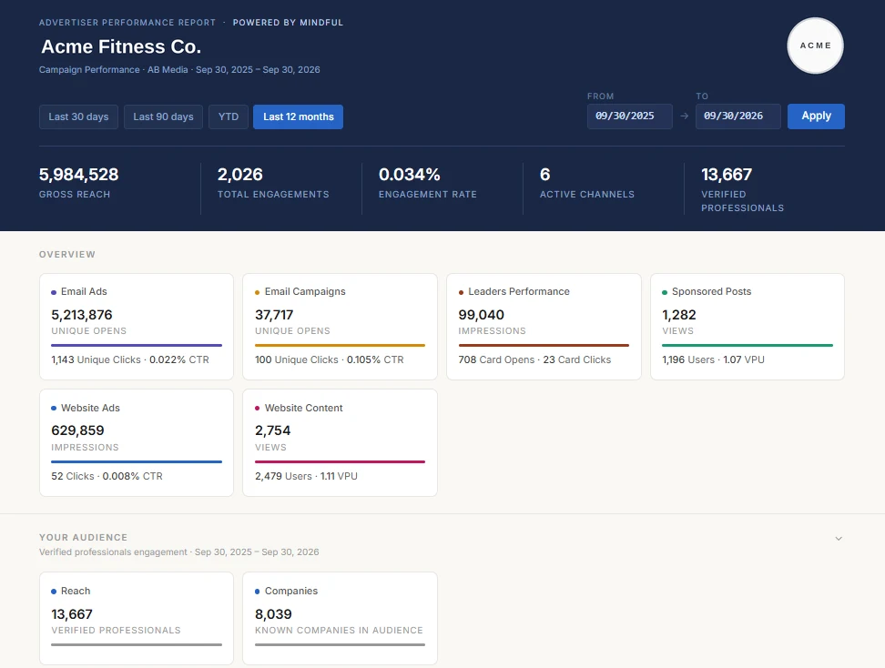885x668 pixels.
Task: Click 100 Unique Clicks 0.105% CTR text
Action: [x=329, y=359]
